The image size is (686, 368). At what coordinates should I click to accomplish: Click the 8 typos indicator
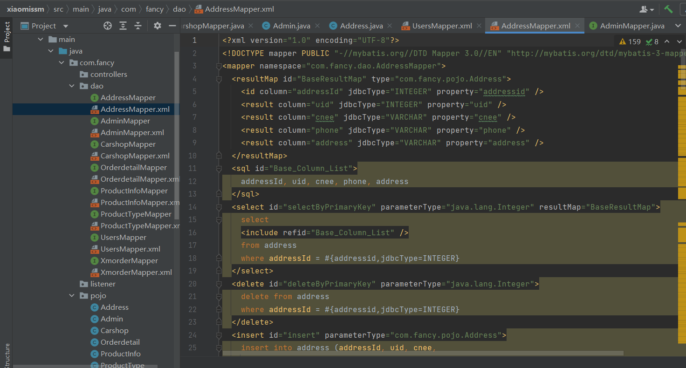[652, 41]
